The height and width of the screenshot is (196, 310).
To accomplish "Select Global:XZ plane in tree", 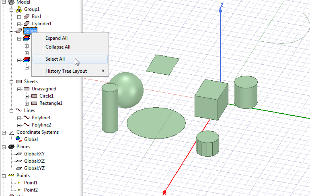I will (34, 161).
